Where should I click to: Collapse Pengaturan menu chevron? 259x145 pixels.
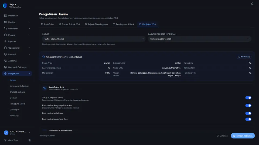(x=29, y=74)
